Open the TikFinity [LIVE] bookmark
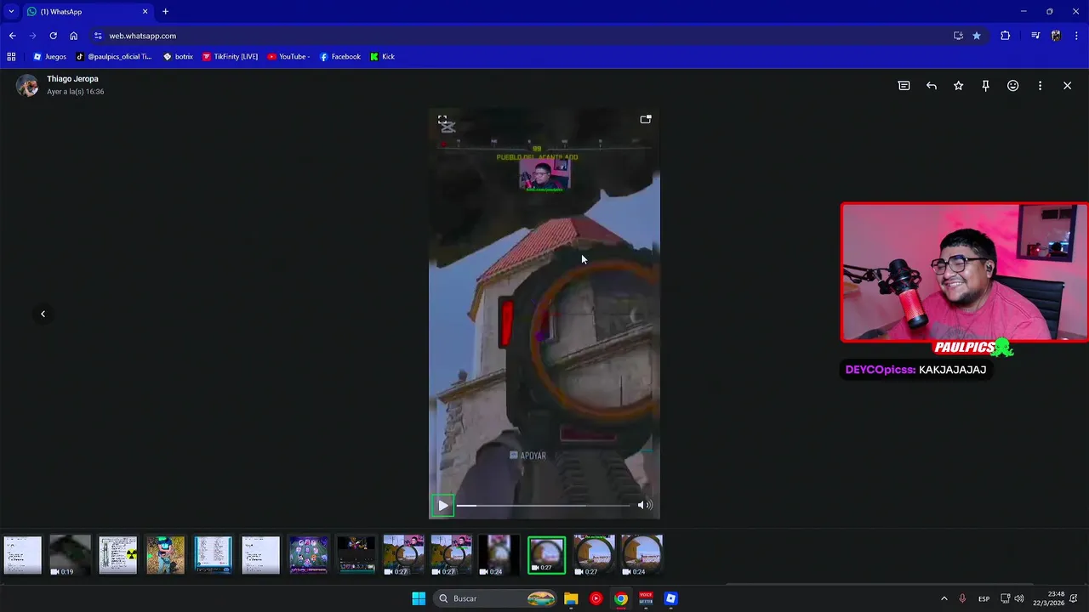1089x612 pixels. [230, 57]
